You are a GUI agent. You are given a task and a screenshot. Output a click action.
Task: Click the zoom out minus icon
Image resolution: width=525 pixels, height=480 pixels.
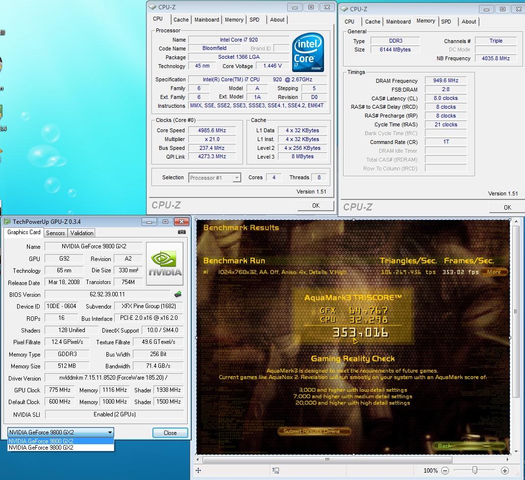click(445, 471)
